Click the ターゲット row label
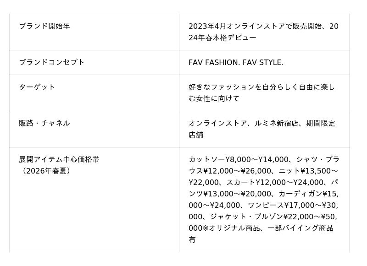367x266 pixels. [x=37, y=87]
